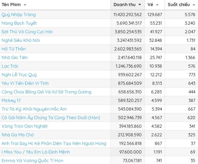
Task: Open Emma Và Vương Quốc Tí Hon
Action: point(32,160)
